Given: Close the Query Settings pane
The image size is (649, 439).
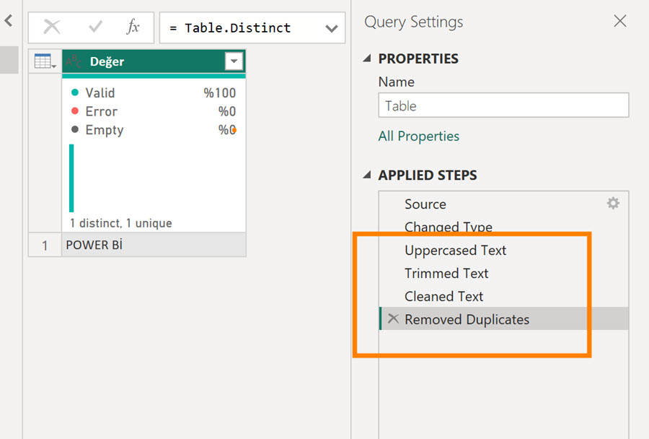Looking at the screenshot, I should (619, 22).
